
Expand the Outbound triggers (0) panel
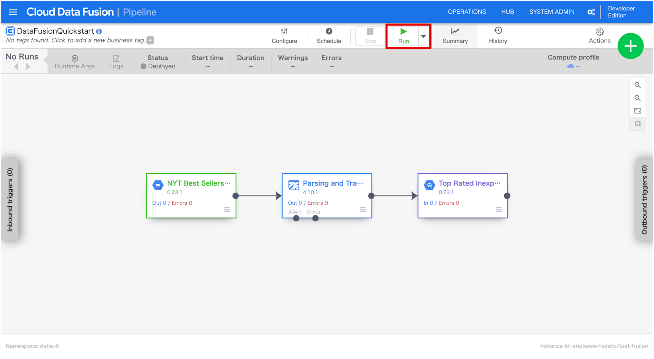pyautogui.click(x=644, y=200)
